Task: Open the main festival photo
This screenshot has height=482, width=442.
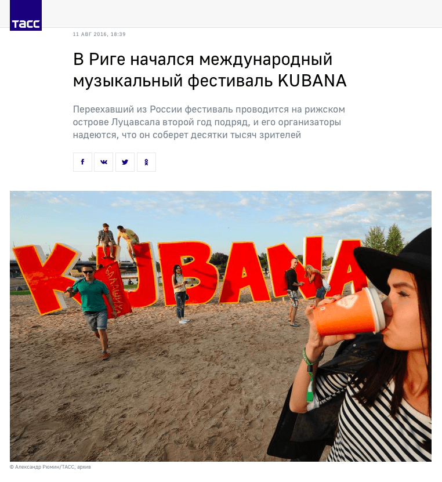Action: click(x=220, y=326)
